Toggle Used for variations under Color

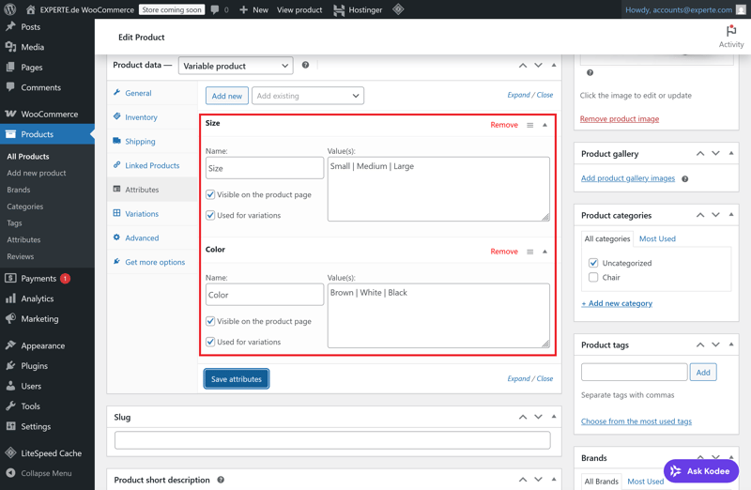coord(210,342)
